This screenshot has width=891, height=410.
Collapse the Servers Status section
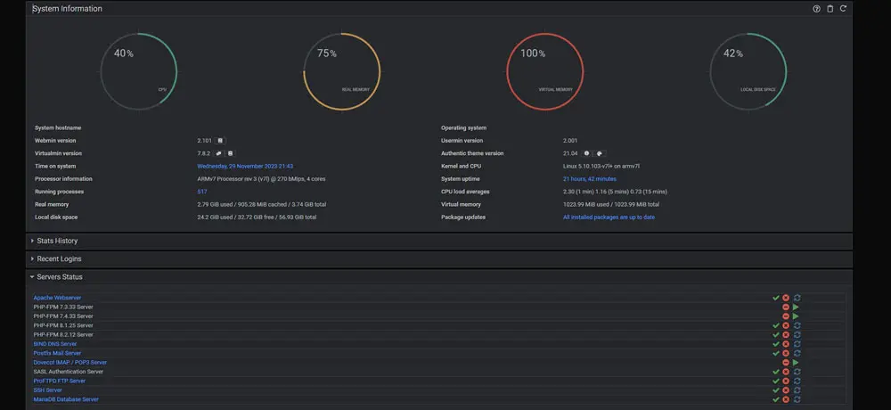point(59,277)
